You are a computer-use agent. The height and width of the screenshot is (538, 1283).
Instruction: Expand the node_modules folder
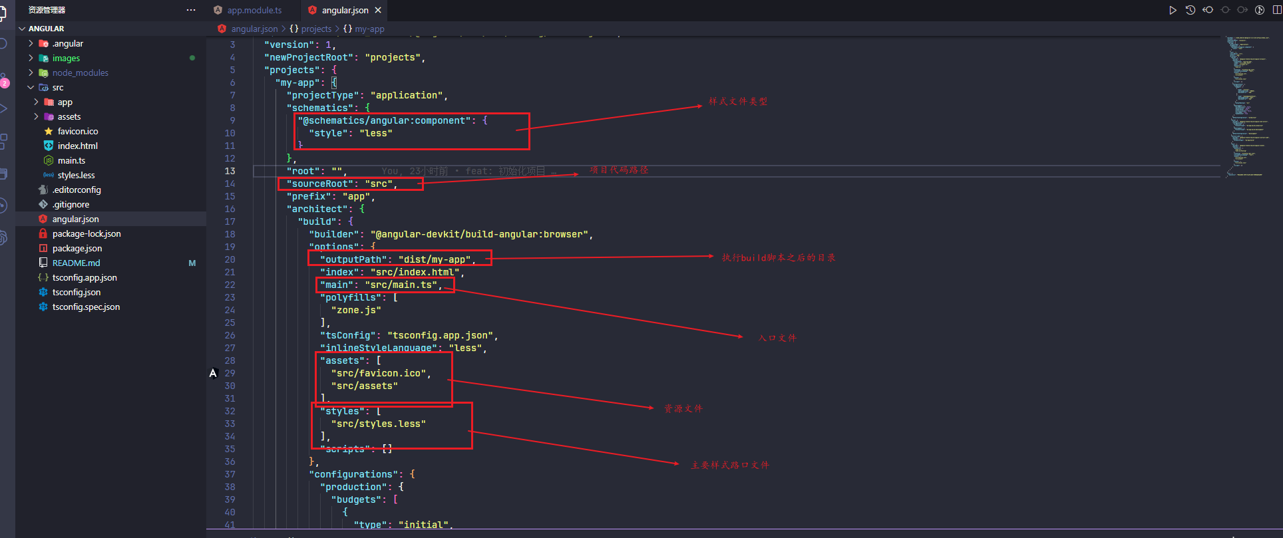click(80, 73)
